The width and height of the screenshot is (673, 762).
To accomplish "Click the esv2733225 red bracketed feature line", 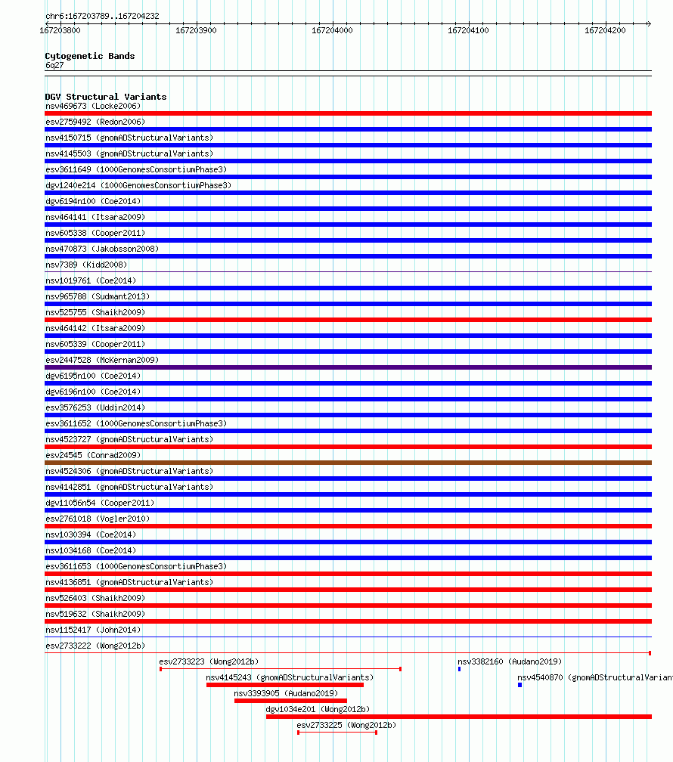I will pos(337,733).
